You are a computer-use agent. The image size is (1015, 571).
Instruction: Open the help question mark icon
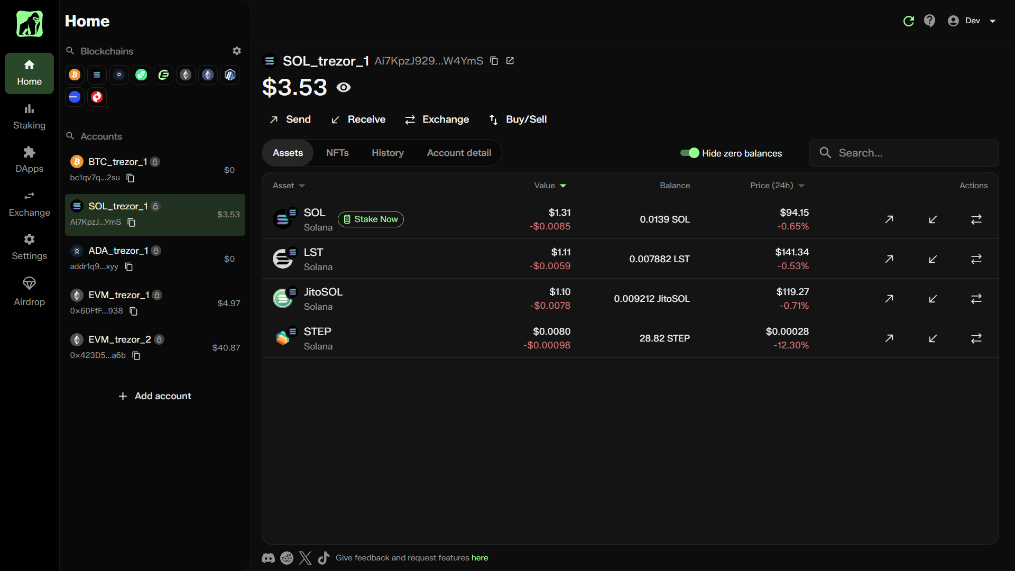click(x=929, y=21)
